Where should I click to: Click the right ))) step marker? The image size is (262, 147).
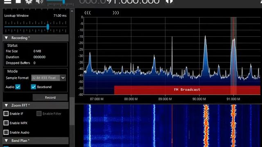[x=115, y=13]
